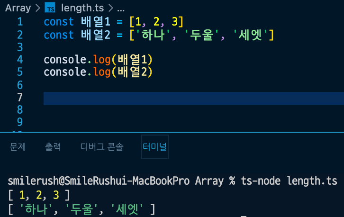Click the terminal prompt smilerush@SmileRushui-MacBookPro
344x217 pixels.
[x=99, y=181]
